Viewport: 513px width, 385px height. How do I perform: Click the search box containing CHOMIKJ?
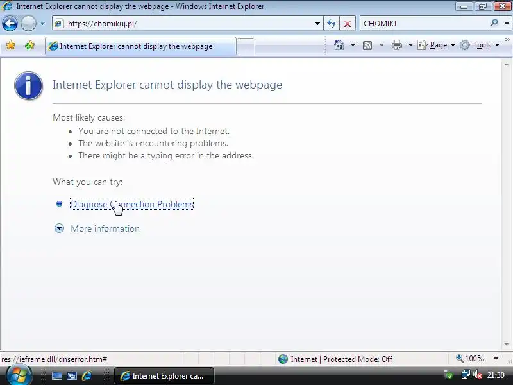tap(424, 24)
